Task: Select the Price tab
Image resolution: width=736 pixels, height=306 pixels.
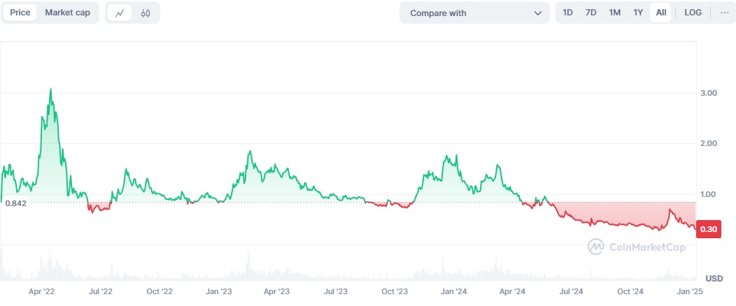Action: point(20,13)
